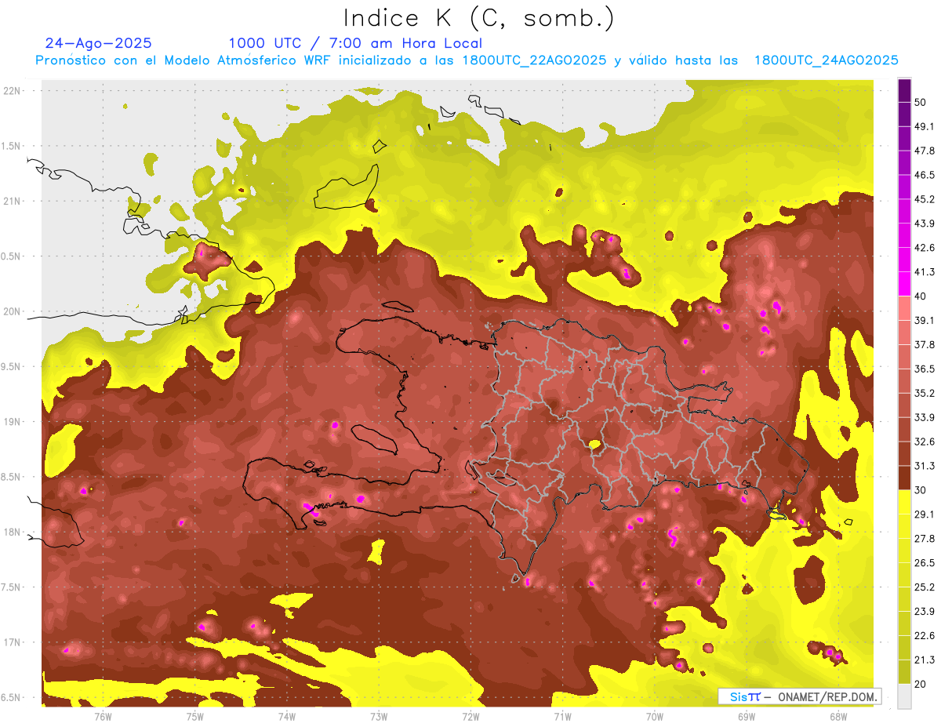The width and height of the screenshot is (941, 727).
Task: Click the legend value "49.1"
Action: tap(925, 126)
